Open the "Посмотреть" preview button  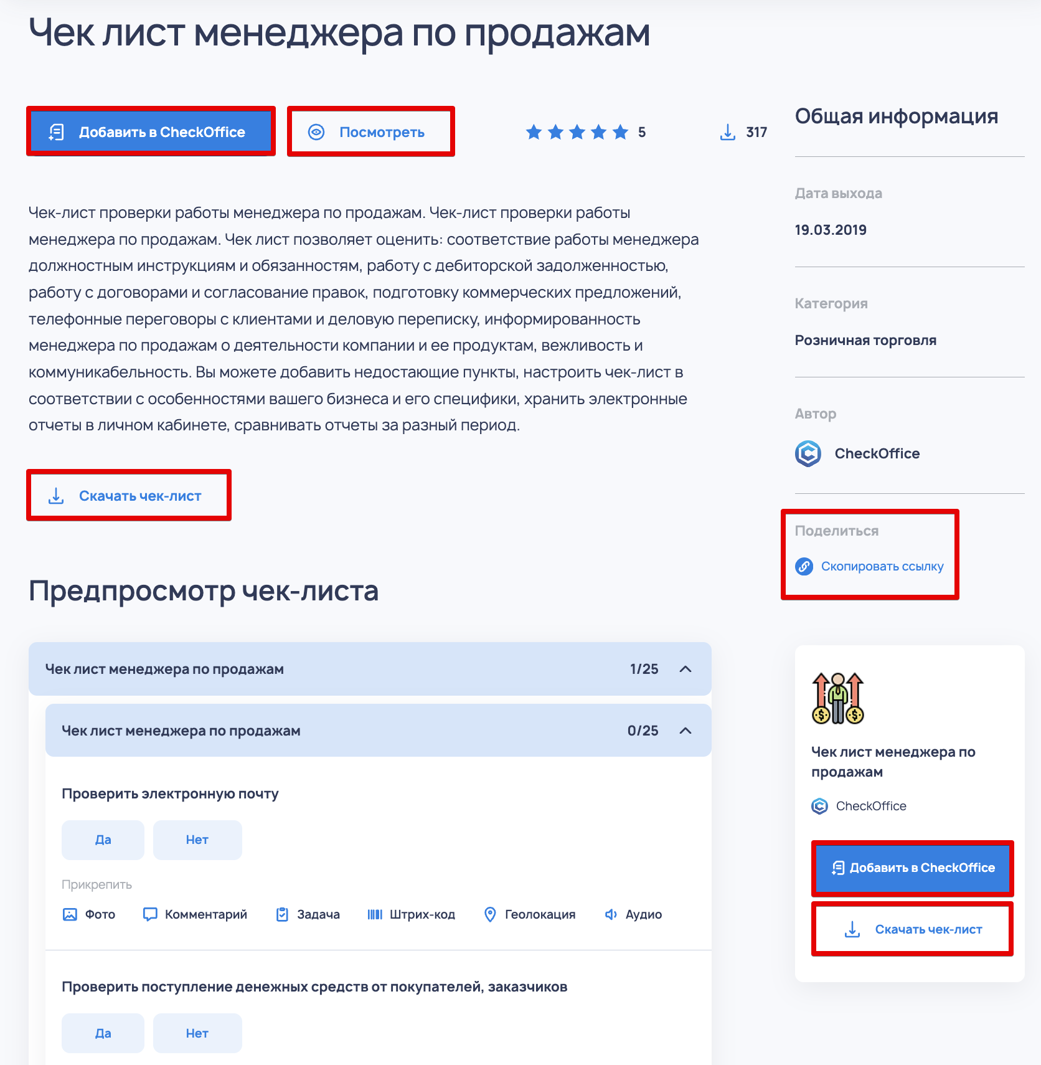point(371,131)
